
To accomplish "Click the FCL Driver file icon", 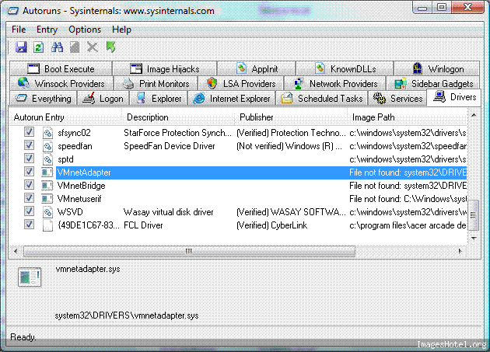I will [x=47, y=225].
